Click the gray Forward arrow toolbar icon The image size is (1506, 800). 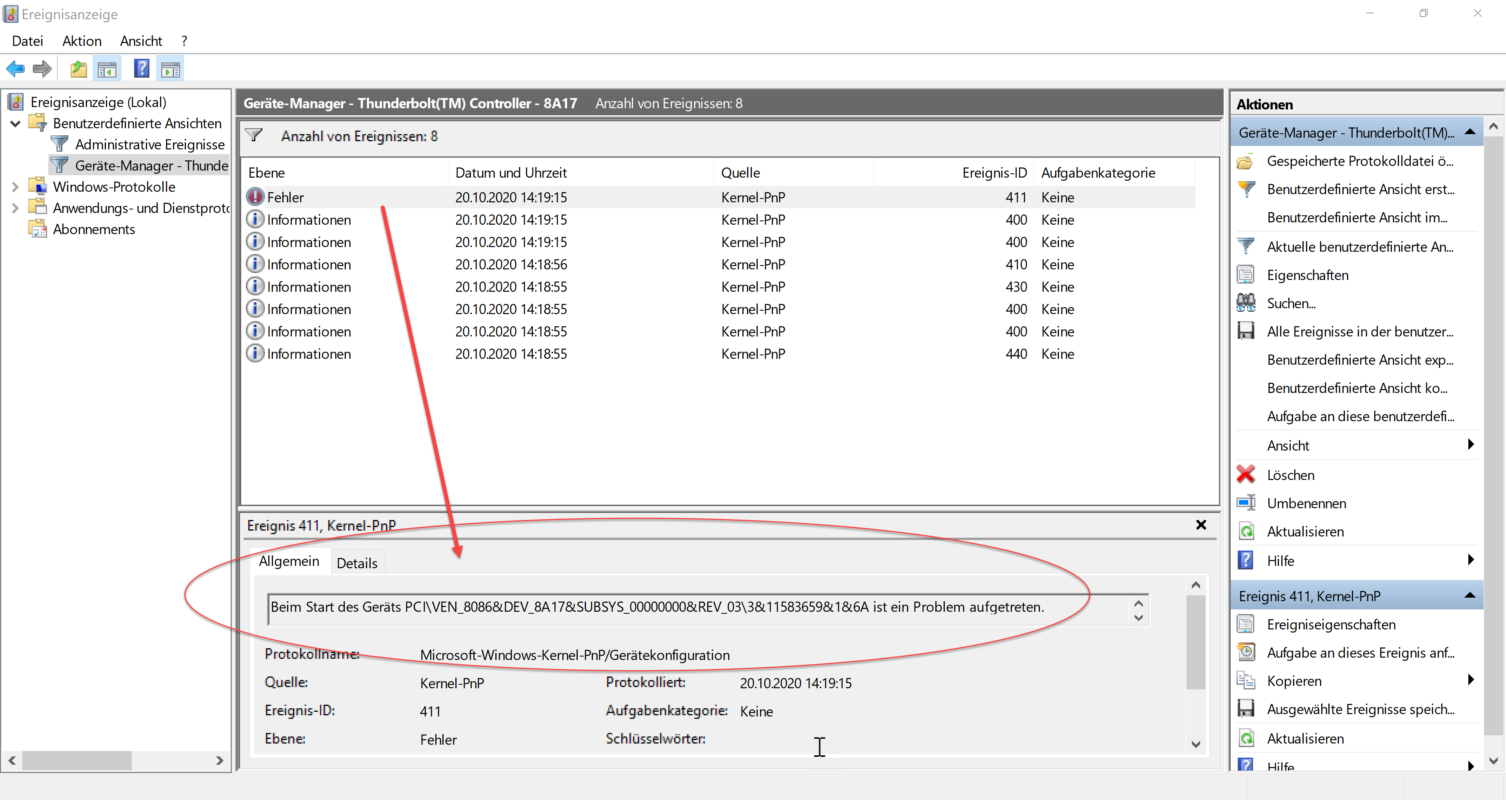[x=42, y=69]
